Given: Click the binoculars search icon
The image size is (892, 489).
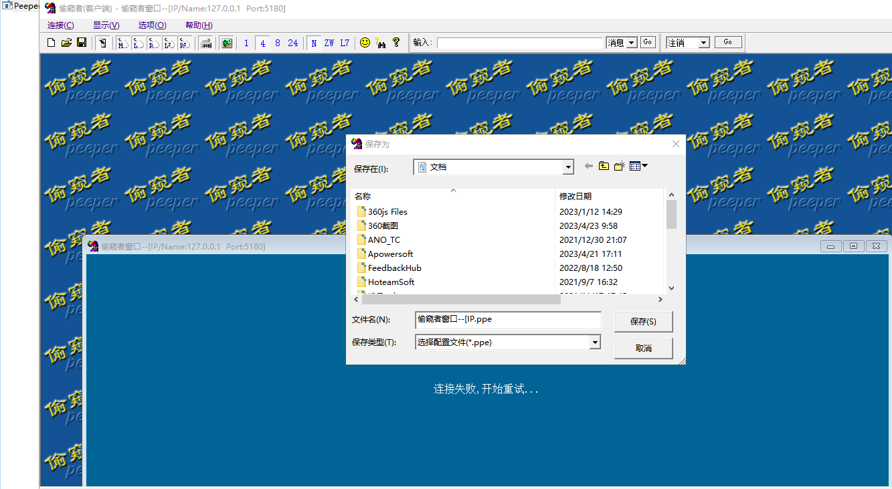Looking at the screenshot, I should coord(381,43).
